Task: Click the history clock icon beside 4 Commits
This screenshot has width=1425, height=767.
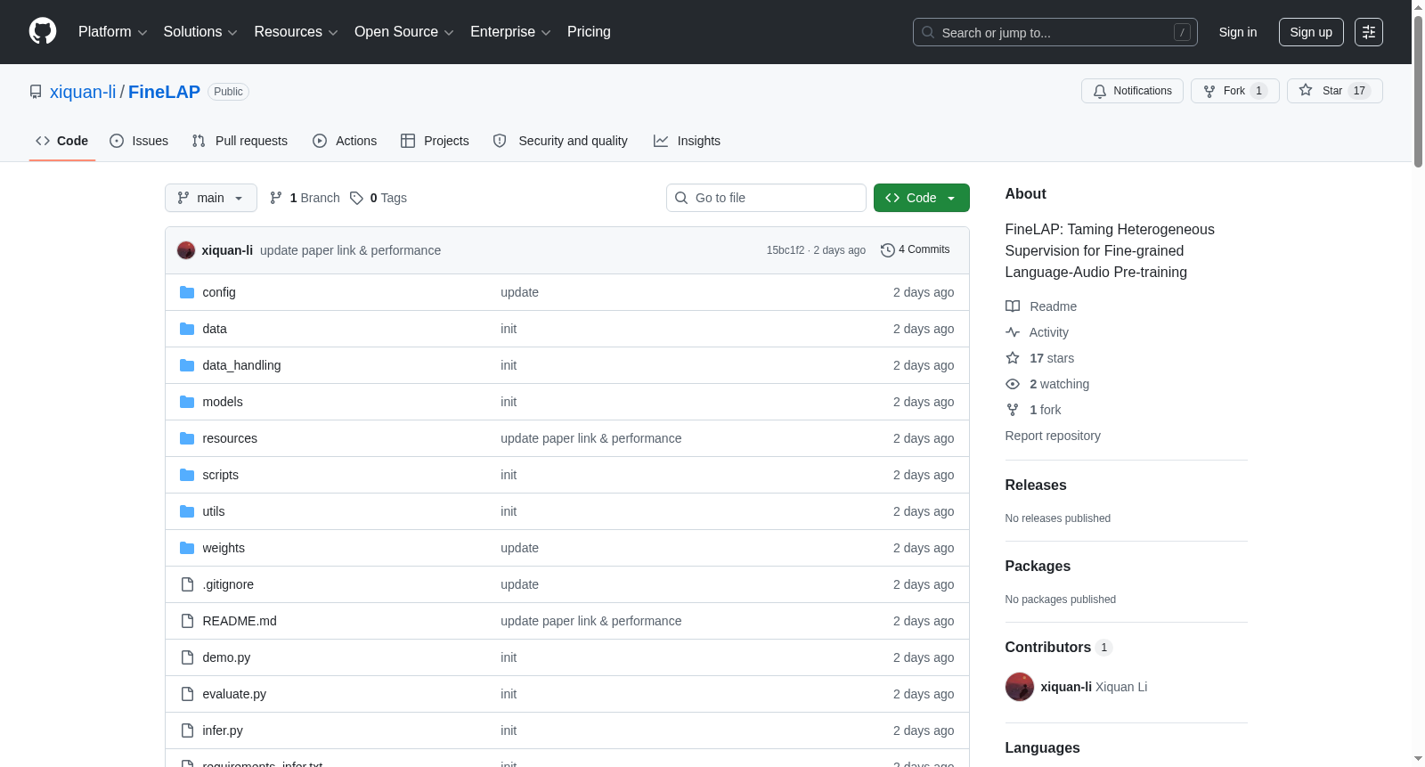Action: [x=887, y=250]
